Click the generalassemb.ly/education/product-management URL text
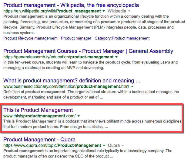Image resolution: width=191 pixels, height=163 pixels. tap(59, 57)
